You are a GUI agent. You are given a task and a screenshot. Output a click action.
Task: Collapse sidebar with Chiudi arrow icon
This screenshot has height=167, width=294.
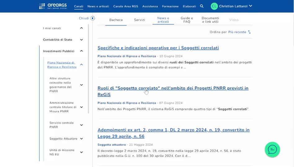pyautogui.click(x=92, y=18)
